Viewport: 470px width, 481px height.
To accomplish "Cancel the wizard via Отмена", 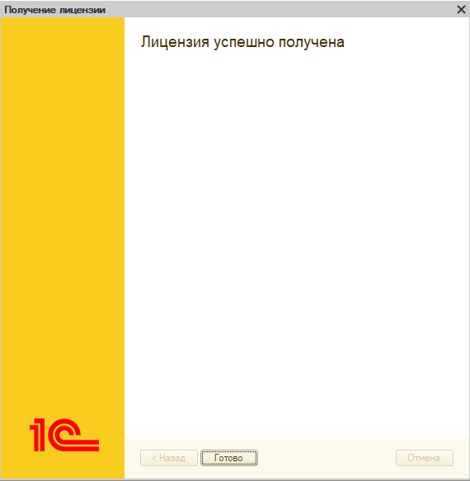I will pyautogui.click(x=425, y=458).
